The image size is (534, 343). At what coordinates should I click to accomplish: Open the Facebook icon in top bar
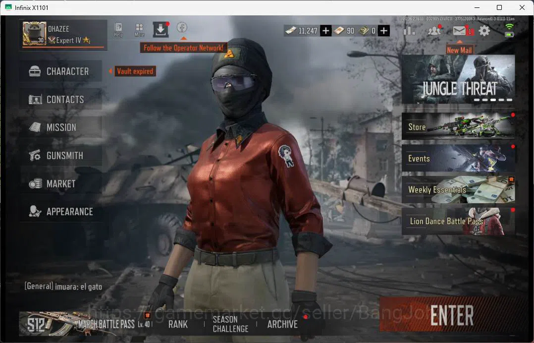point(182,27)
